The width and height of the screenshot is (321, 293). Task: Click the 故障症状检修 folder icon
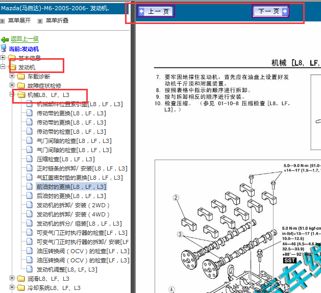[x=21, y=85]
